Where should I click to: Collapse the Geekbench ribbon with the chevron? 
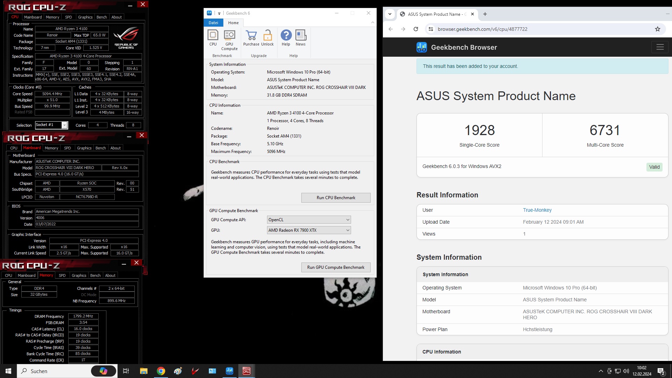372,22
